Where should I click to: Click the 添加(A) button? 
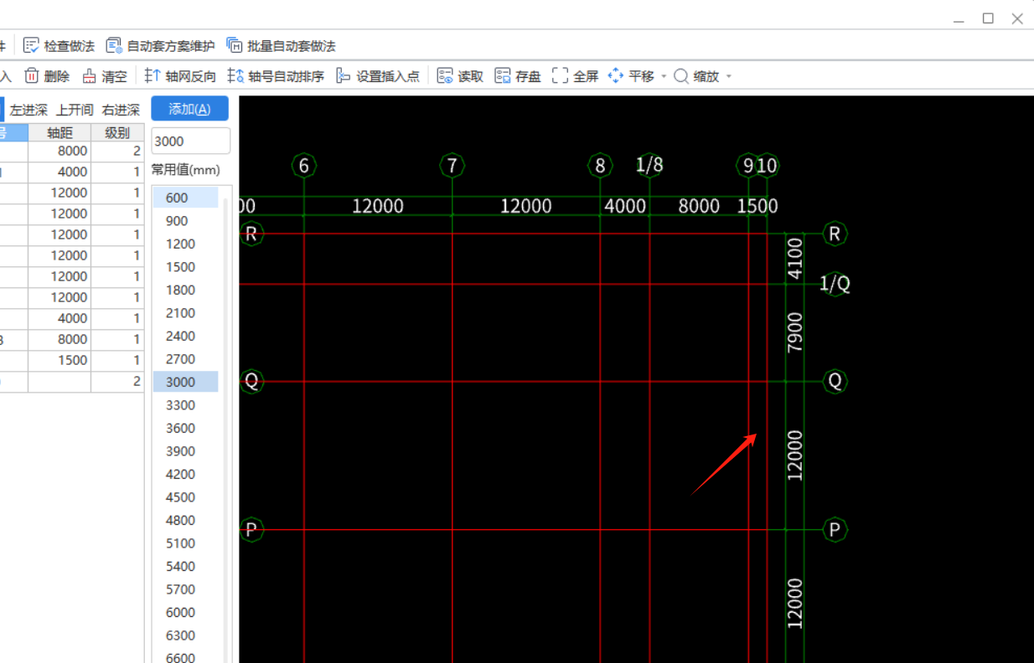[189, 109]
